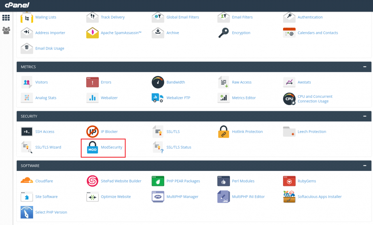The image size is (373, 225).
Task: Open the Mailing Lists icon
Action: tap(27, 17)
